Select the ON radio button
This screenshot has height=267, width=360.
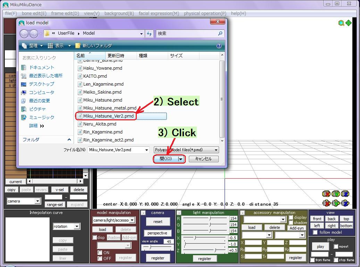pos(100,252)
